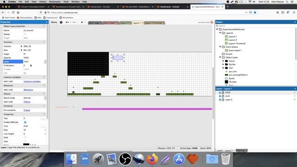Switch to the Tilemap bottom tab
Screen dimensions: 297x167
point(241,150)
